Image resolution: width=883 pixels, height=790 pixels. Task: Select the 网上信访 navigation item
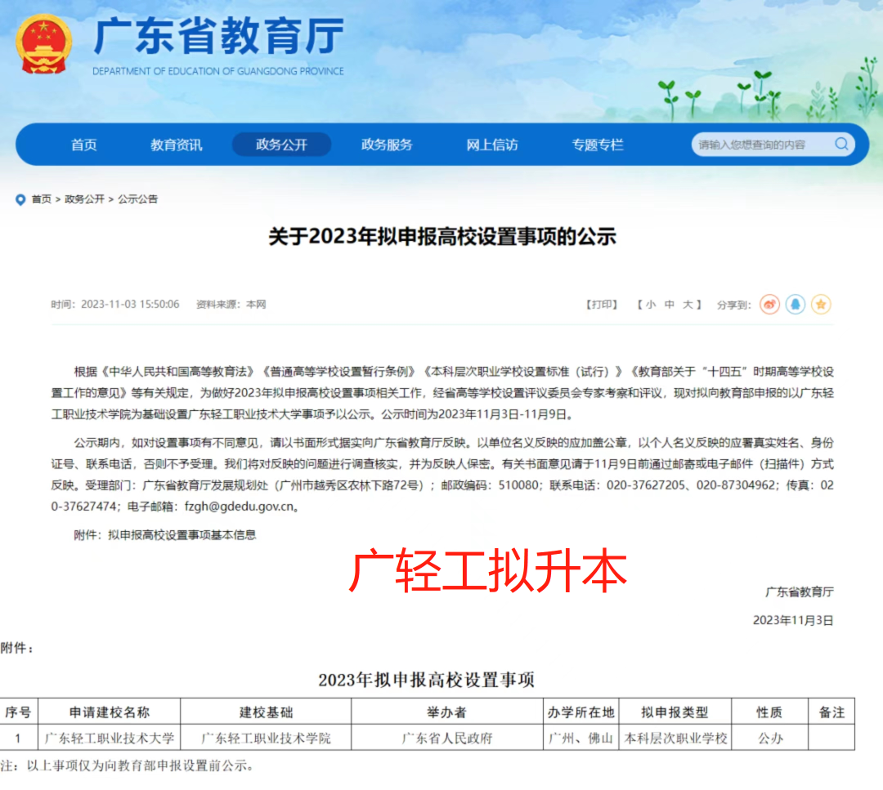pyautogui.click(x=491, y=144)
